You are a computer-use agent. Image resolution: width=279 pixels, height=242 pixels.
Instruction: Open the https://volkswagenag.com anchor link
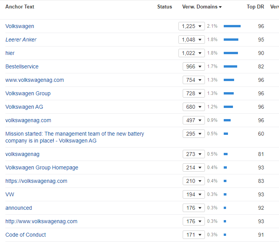(x=36, y=181)
